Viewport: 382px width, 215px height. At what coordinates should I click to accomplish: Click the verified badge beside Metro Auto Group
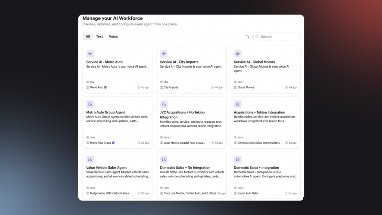113,143
